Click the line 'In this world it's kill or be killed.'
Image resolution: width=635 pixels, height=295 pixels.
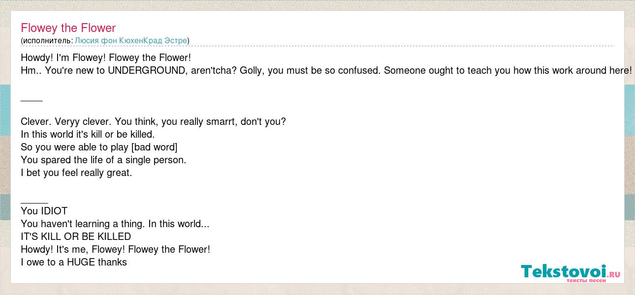[x=88, y=134]
